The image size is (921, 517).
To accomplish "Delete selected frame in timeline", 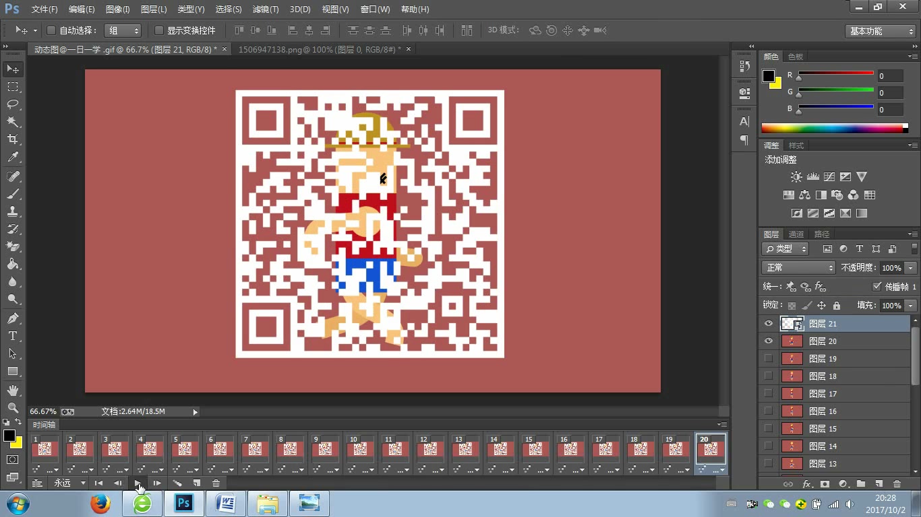I will 216,483.
